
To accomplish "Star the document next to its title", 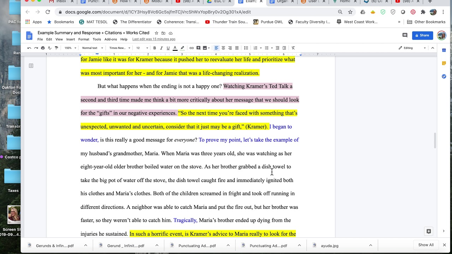I will tap(156, 33).
